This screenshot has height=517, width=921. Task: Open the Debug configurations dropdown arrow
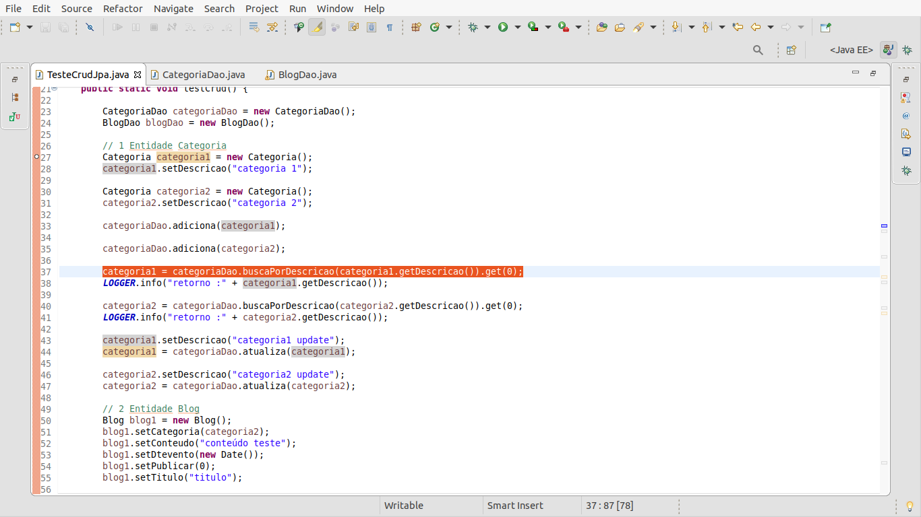click(487, 28)
